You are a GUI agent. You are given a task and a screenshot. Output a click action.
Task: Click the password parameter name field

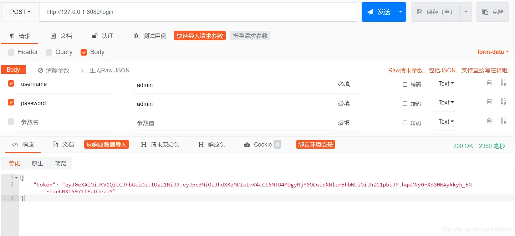(x=65, y=103)
